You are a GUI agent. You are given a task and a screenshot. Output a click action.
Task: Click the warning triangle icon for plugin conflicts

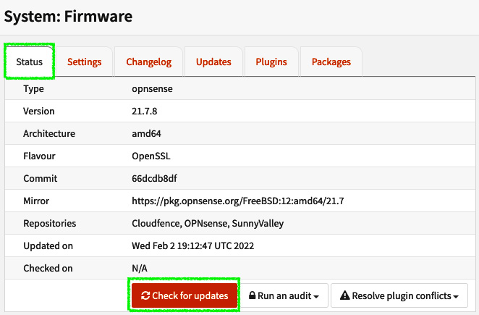pos(344,295)
